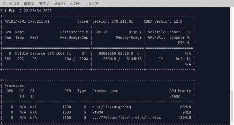Screen dimensions: 234x125
Task: Click the 'Bus-Id' column header
Action: click(101, 32)
